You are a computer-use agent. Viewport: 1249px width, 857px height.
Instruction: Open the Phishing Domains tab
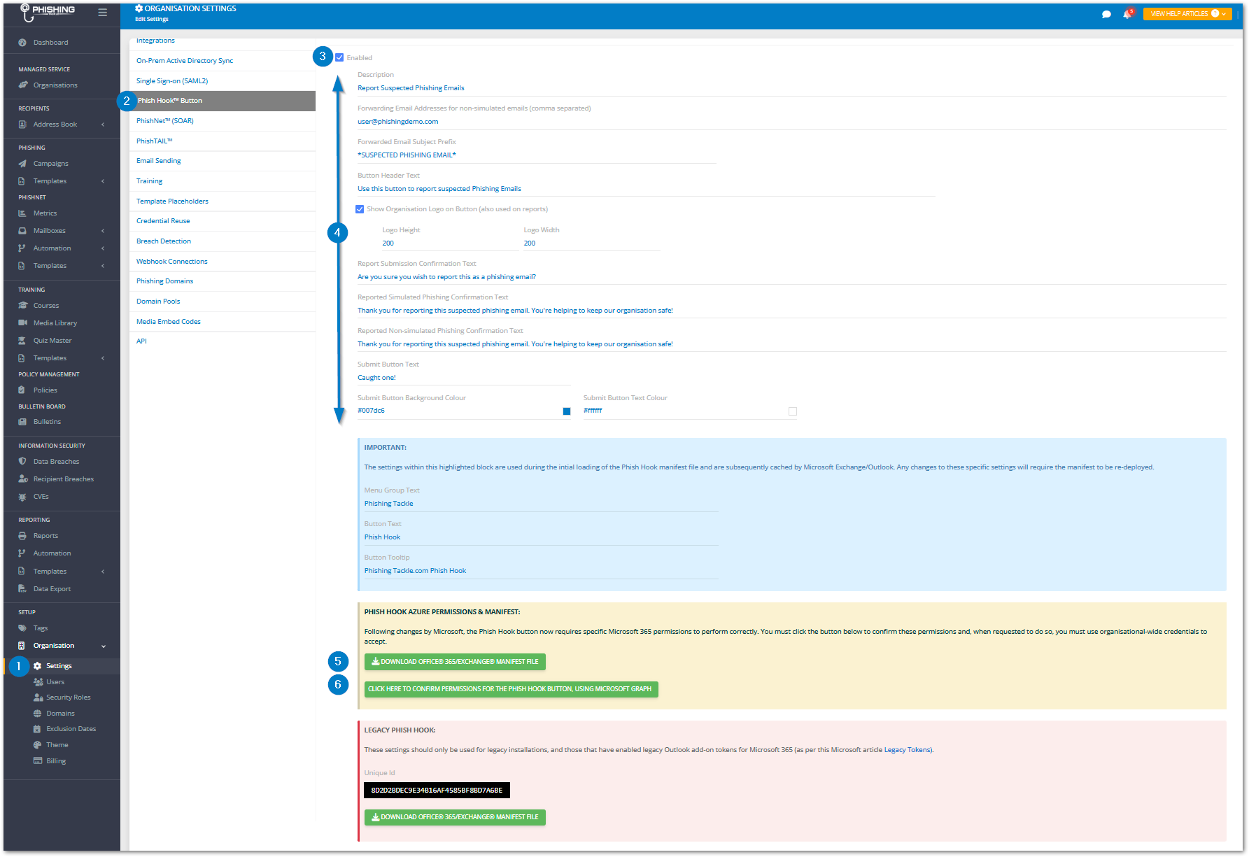[x=223, y=281]
